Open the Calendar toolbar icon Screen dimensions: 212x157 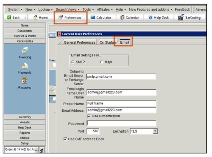tap(122, 18)
